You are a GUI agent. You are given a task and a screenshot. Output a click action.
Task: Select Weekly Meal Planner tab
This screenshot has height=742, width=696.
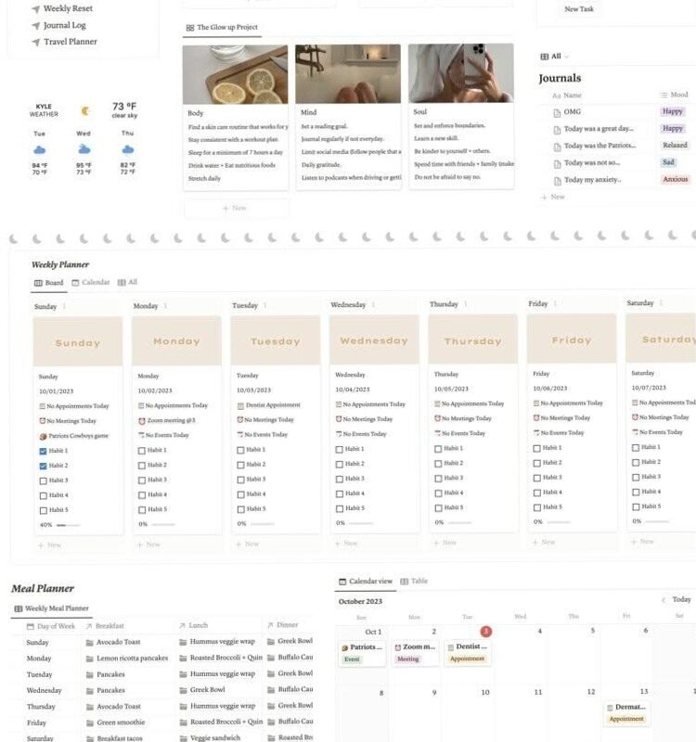[x=51, y=608]
